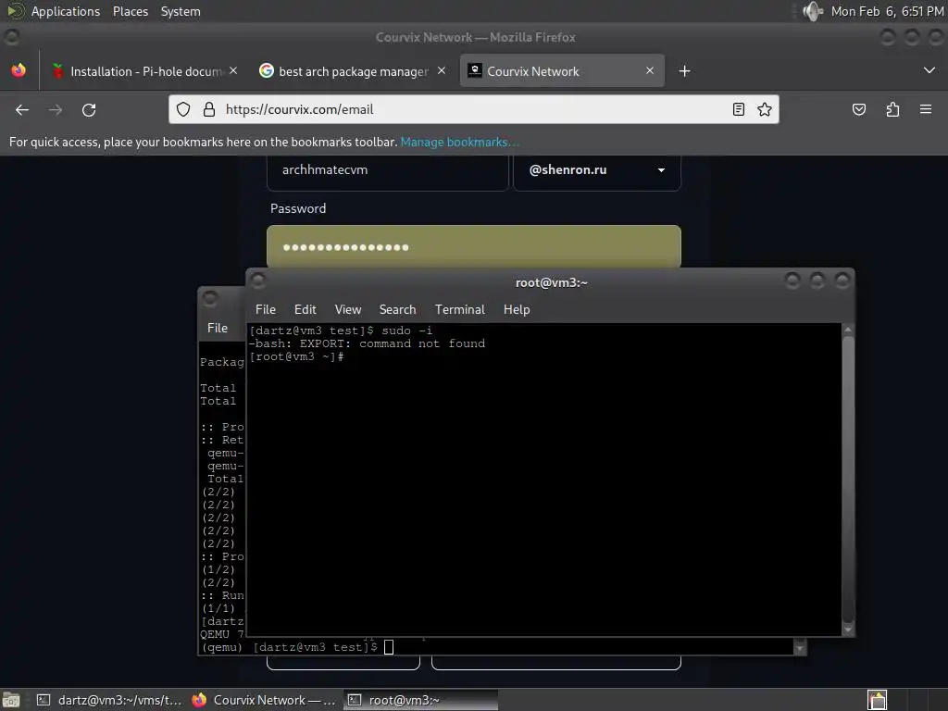
Task: Open root terminal Terminal menu
Action: (459, 309)
